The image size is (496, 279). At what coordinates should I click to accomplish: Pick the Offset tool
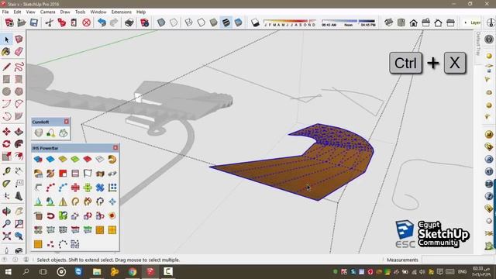[19, 157]
